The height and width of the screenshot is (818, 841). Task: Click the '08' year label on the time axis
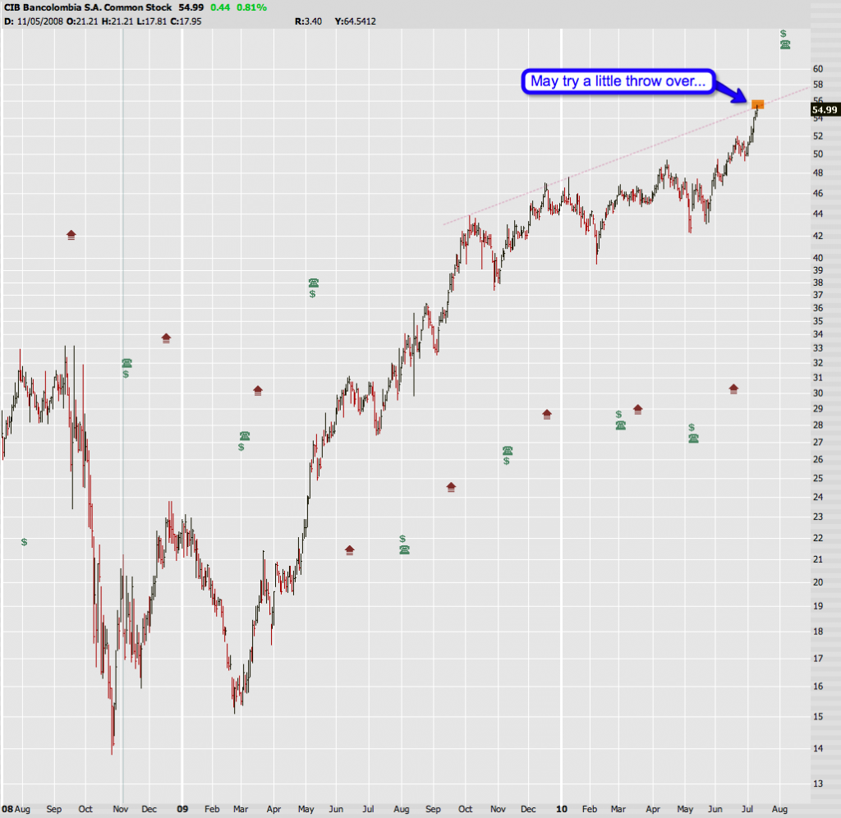[7, 809]
